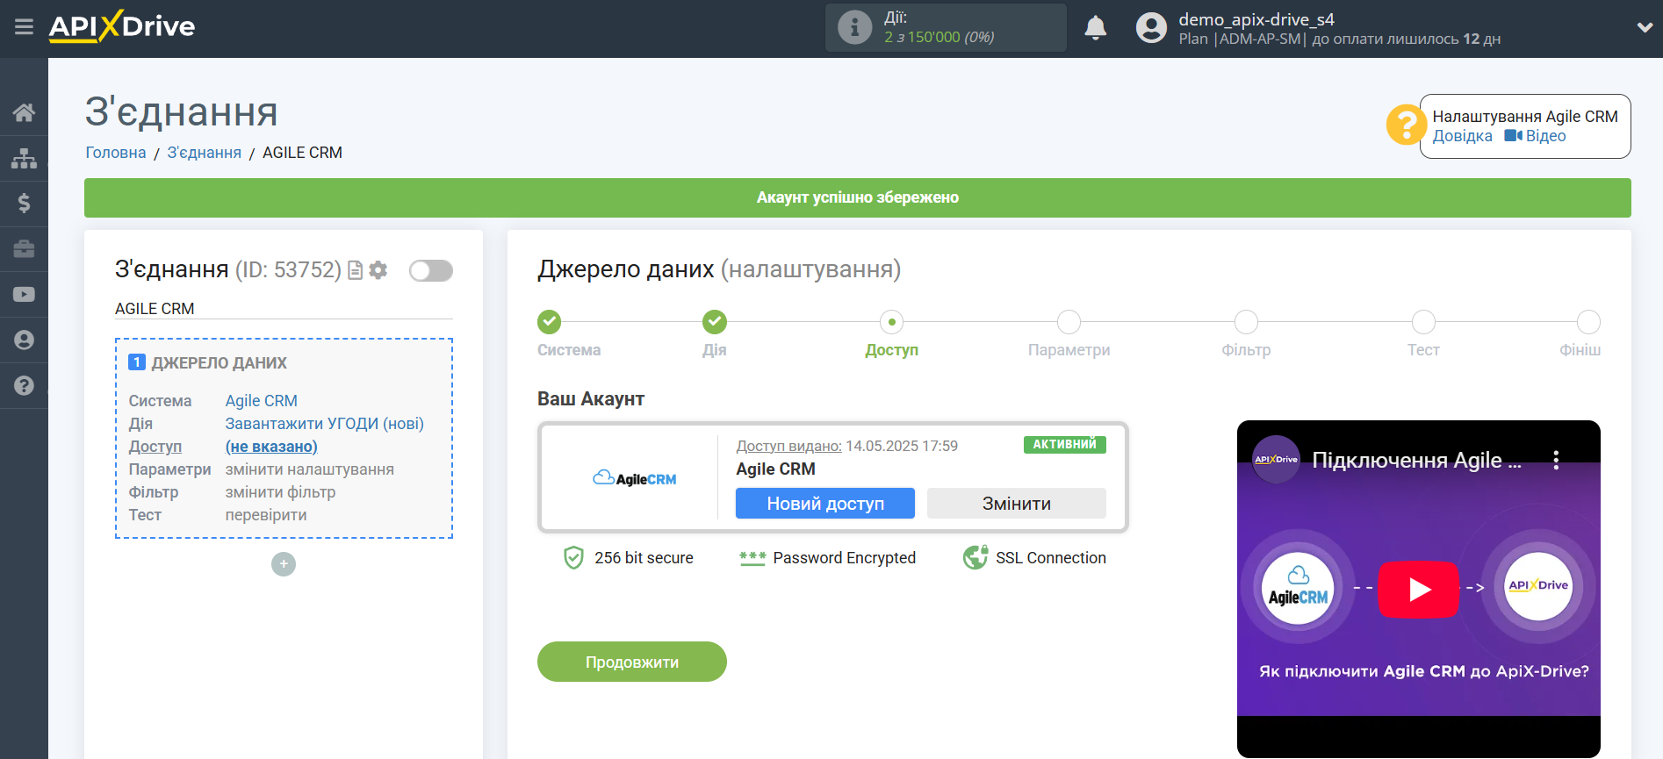This screenshot has height=759, width=1663.
Task: Open billing via the sidebar dollar icon
Action: coord(24,204)
